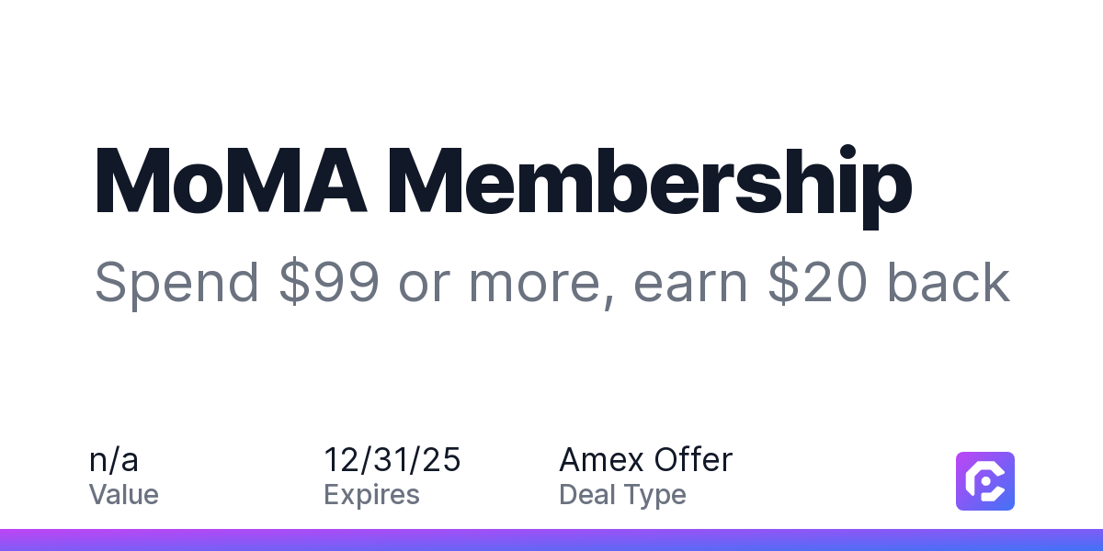This screenshot has width=1103, height=551.
Task: Click the Value label
Action: (124, 495)
